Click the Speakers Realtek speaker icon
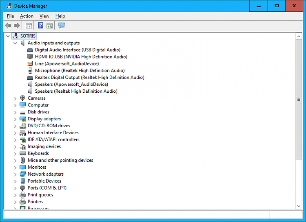Image resolution: width=306 pixels, height=222 pixels. (30, 91)
